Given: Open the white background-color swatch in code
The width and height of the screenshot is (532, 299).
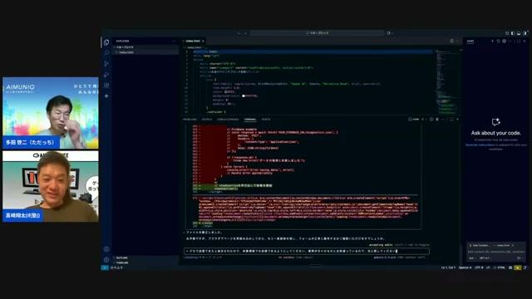Looking at the screenshot, I should (244, 96).
